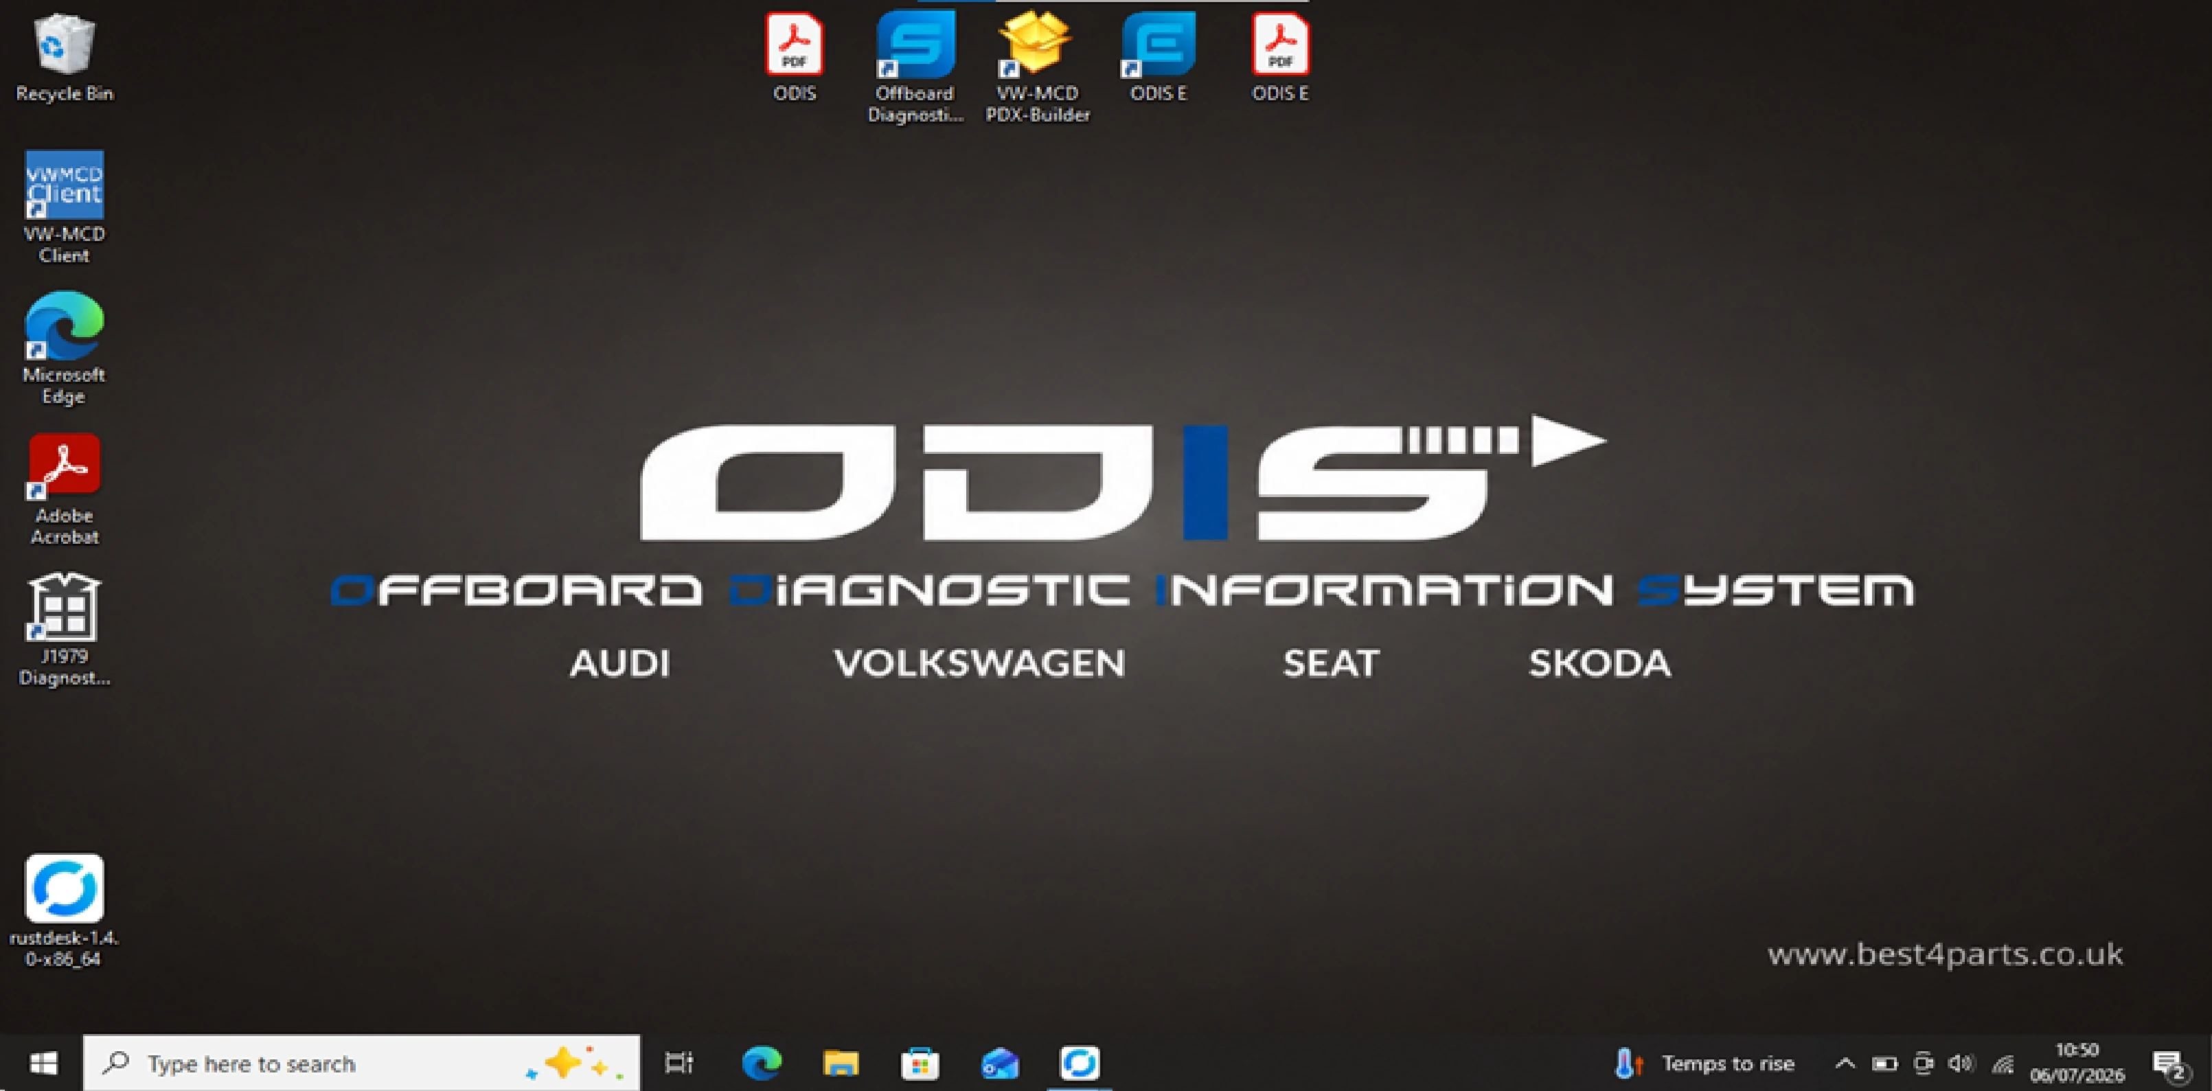Open Microsoft Store from the taskbar
This screenshot has height=1091, width=2212.
(x=920, y=1064)
